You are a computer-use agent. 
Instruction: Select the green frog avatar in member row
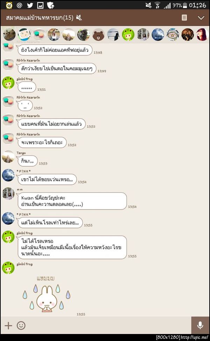pyautogui.click(x=128, y=35)
